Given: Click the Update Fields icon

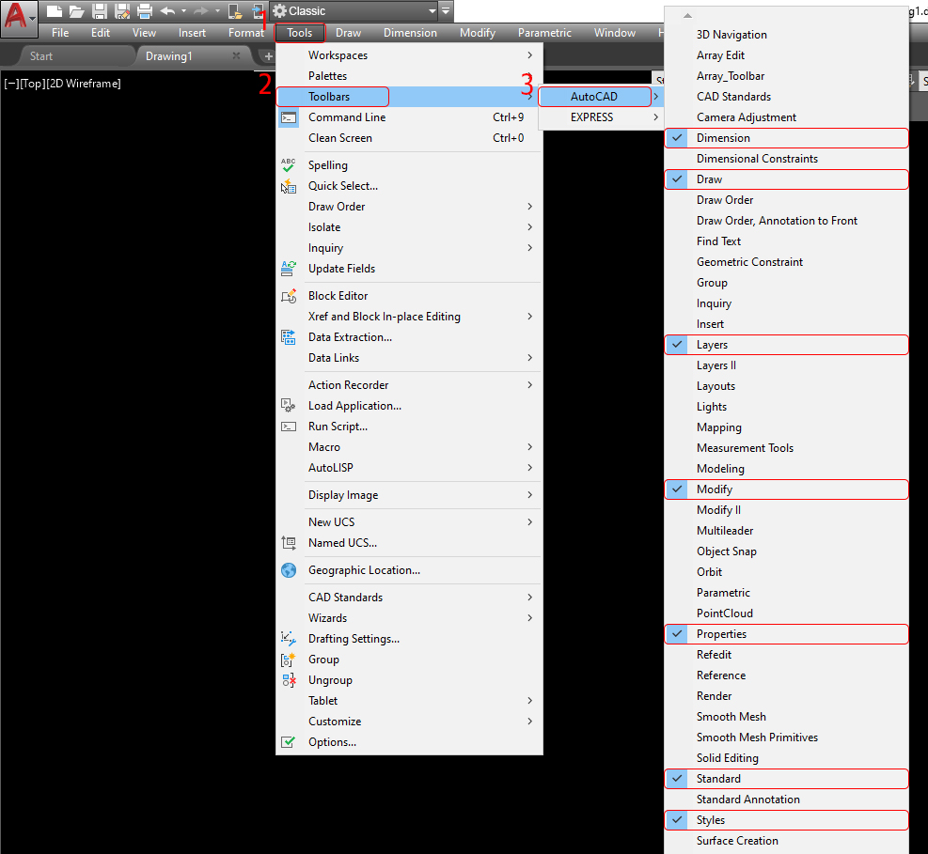Looking at the screenshot, I should coord(289,269).
